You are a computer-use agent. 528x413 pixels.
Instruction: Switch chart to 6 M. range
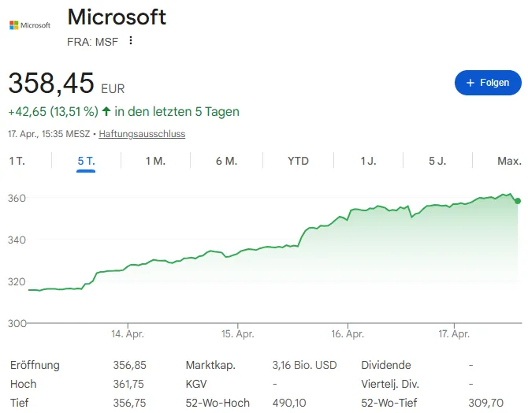pyautogui.click(x=226, y=161)
